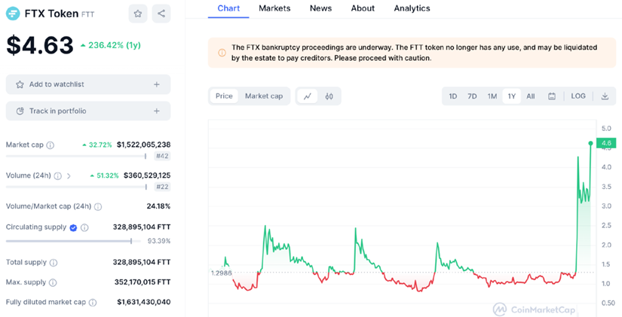The height and width of the screenshot is (317, 622).
Task: Switch to the Markets tab
Action: pyautogui.click(x=274, y=8)
